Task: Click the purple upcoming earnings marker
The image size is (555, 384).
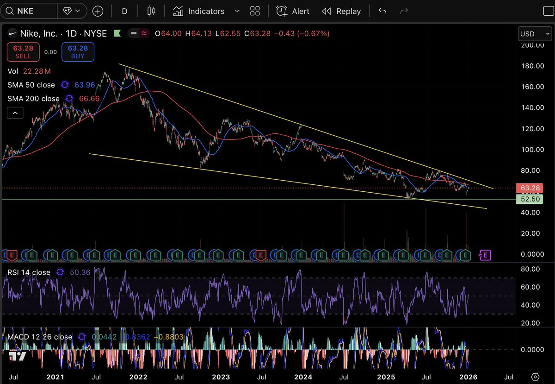Action: [484, 254]
